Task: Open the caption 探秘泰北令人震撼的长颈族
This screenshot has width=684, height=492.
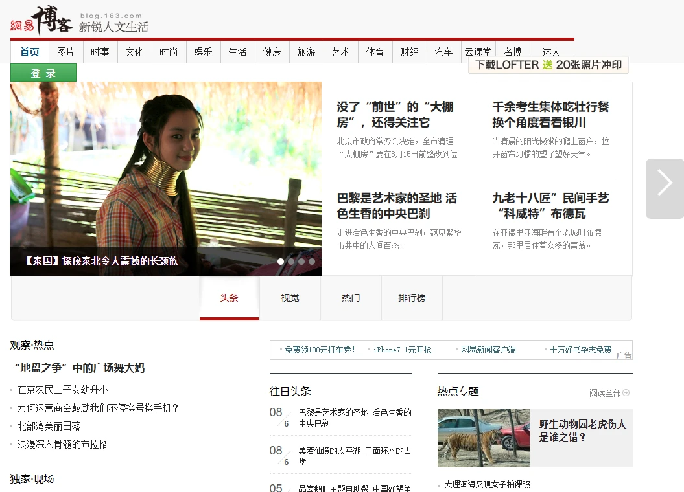Action: 102,261
